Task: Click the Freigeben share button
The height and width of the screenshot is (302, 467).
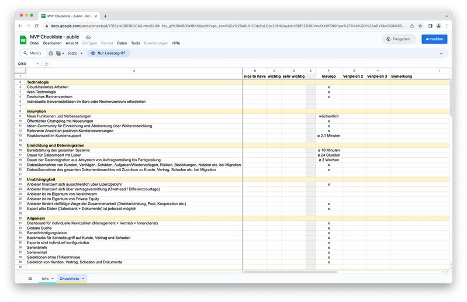Action: pos(399,39)
